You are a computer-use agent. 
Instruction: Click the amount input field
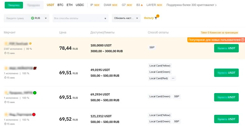pos(17,18)
